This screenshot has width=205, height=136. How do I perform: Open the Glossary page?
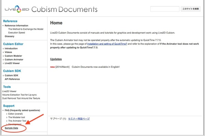pos(10,36)
